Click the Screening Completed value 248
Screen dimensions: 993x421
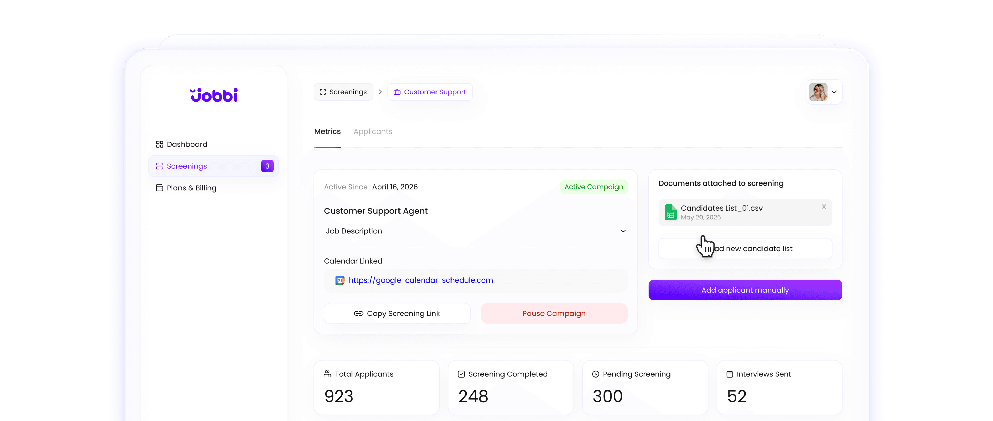(473, 396)
